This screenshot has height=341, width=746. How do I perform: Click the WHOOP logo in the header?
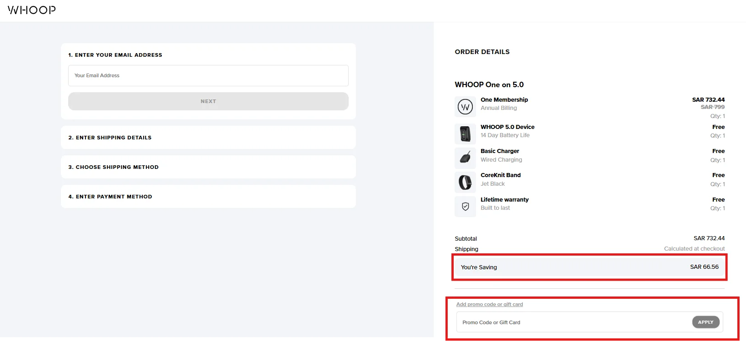point(32,10)
